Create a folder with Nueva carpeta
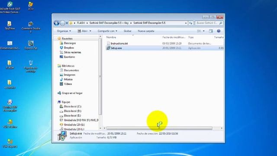The image size is (277, 156). pos(146,31)
